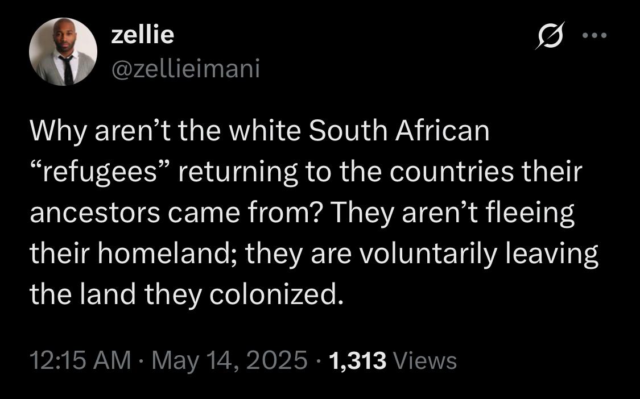Click the phrase "the land they"

(116, 295)
